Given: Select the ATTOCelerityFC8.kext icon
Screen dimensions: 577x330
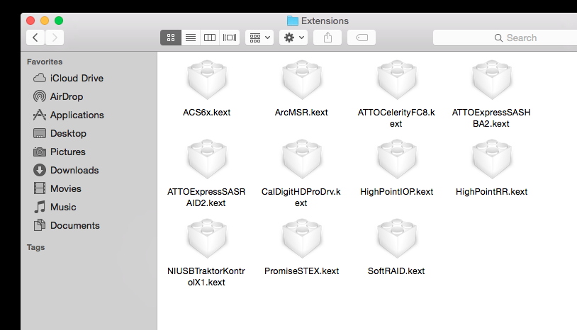Looking at the screenshot, I should coord(397,80).
